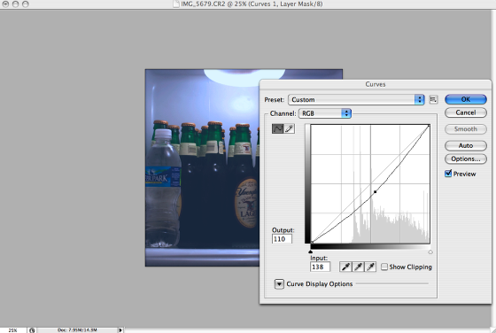Click the black point input slider
This screenshot has width=496, height=333.
(310, 252)
